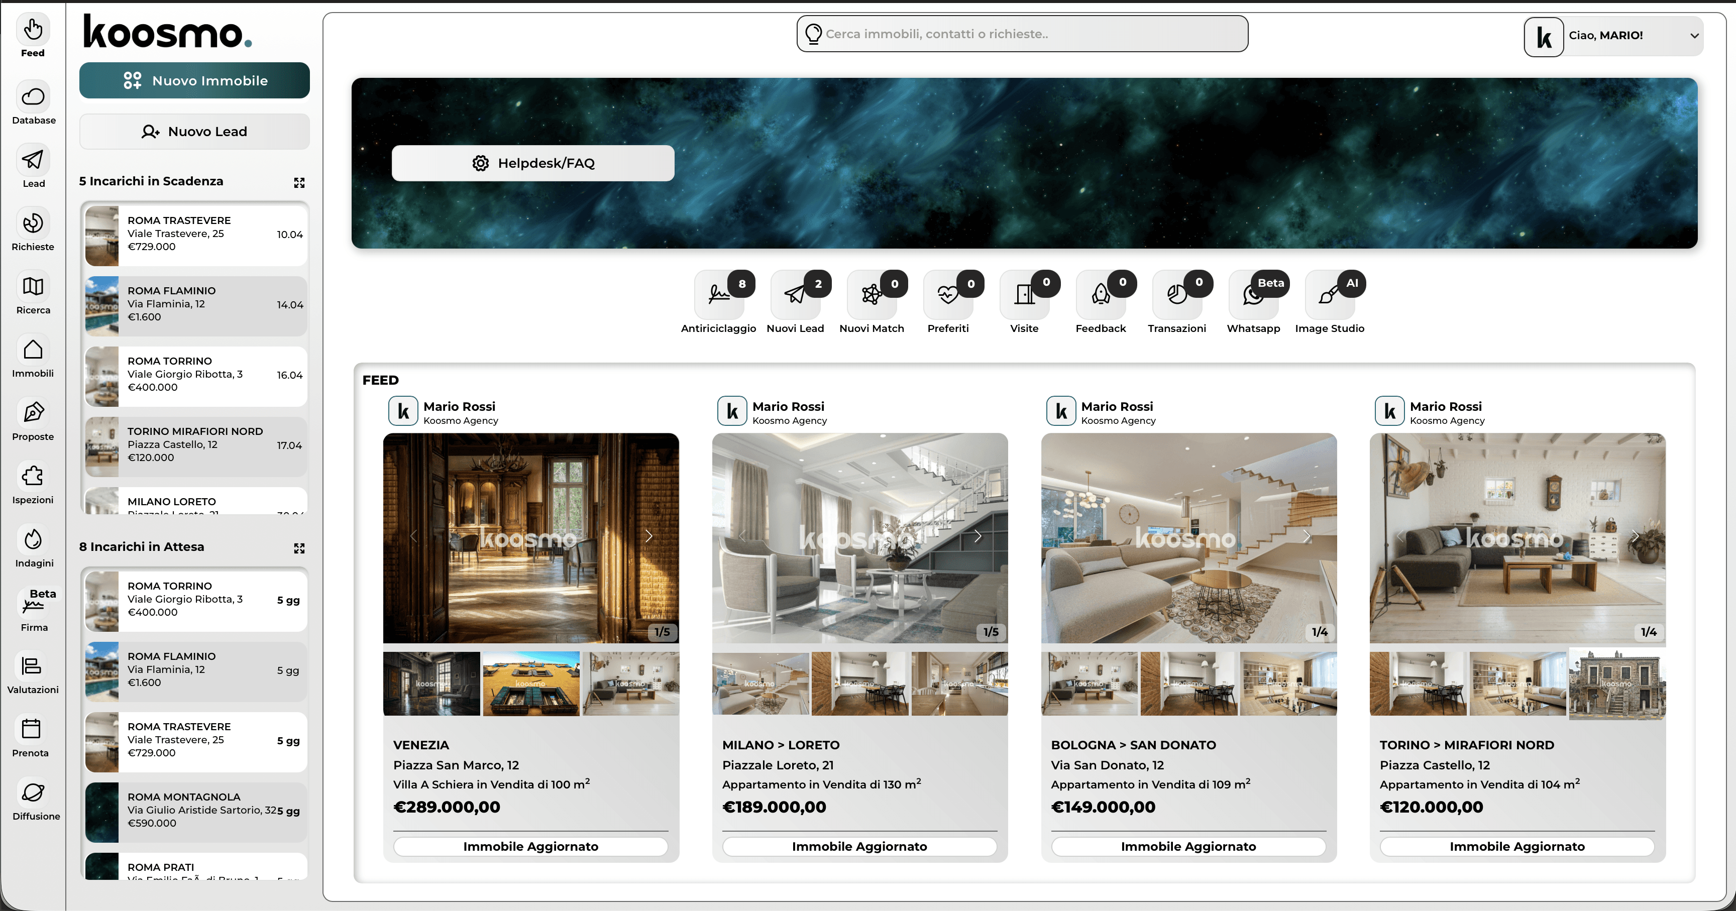This screenshot has width=1736, height=911.
Task: Click the k avatar next to Ciao, MARIO!
Action: tap(1544, 37)
